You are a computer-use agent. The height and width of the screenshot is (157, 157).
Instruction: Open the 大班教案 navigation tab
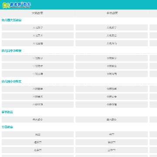(38, 13)
